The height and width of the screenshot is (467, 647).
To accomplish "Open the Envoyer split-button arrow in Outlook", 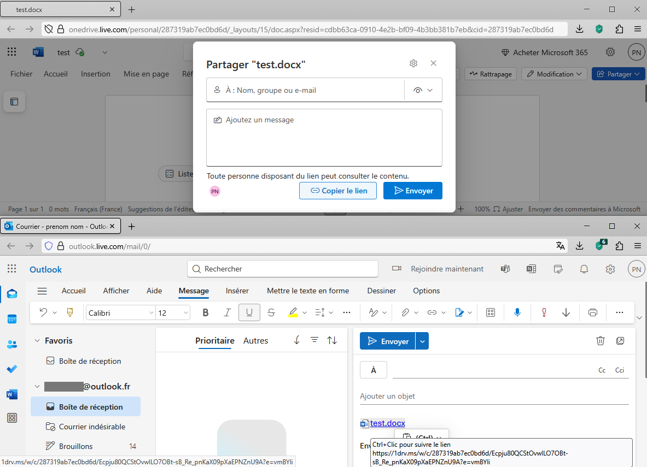I will pos(422,341).
